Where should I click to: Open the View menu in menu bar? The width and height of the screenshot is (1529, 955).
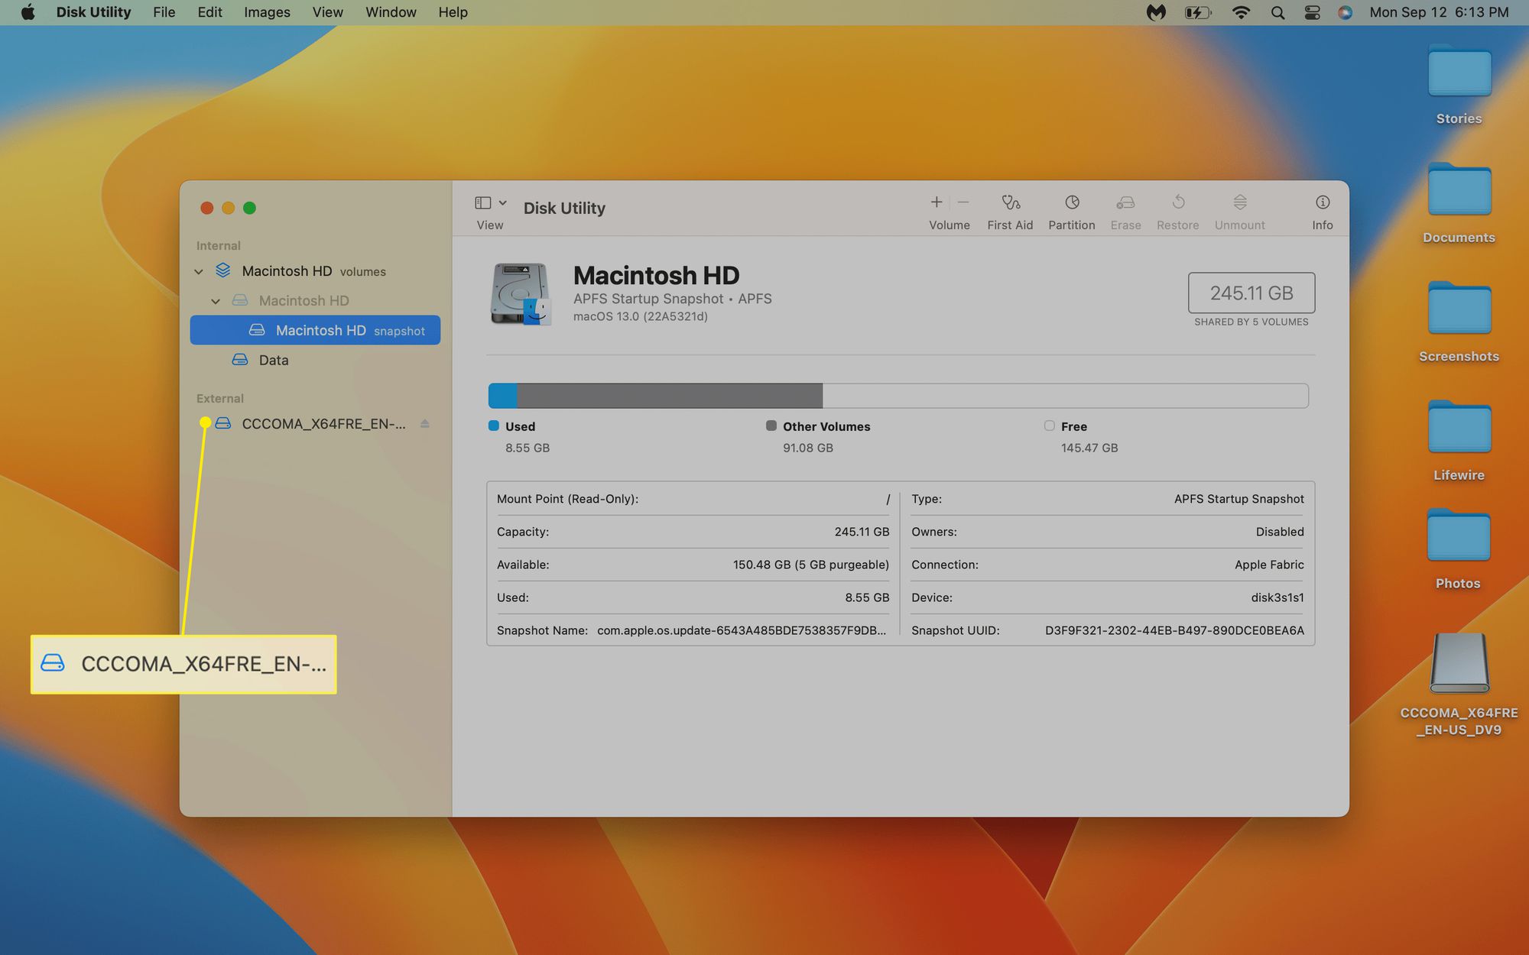327,12
